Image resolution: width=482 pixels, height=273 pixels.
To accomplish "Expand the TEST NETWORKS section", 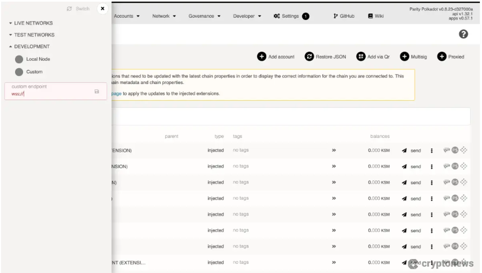I will (x=32, y=35).
